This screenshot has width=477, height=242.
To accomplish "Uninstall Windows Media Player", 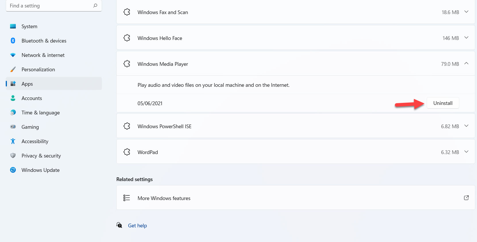I will point(443,103).
